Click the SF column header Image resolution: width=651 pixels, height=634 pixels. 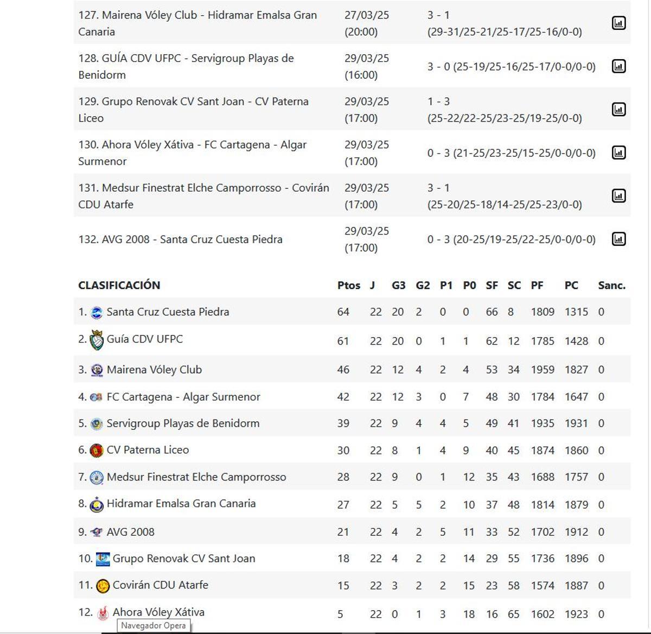[x=492, y=285]
